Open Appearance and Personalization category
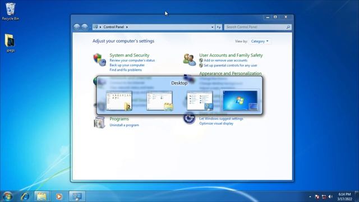359x202 pixels. point(231,74)
